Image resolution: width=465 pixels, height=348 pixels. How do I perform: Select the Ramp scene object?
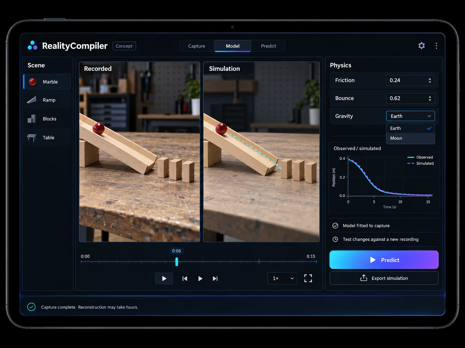[x=47, y=100]
